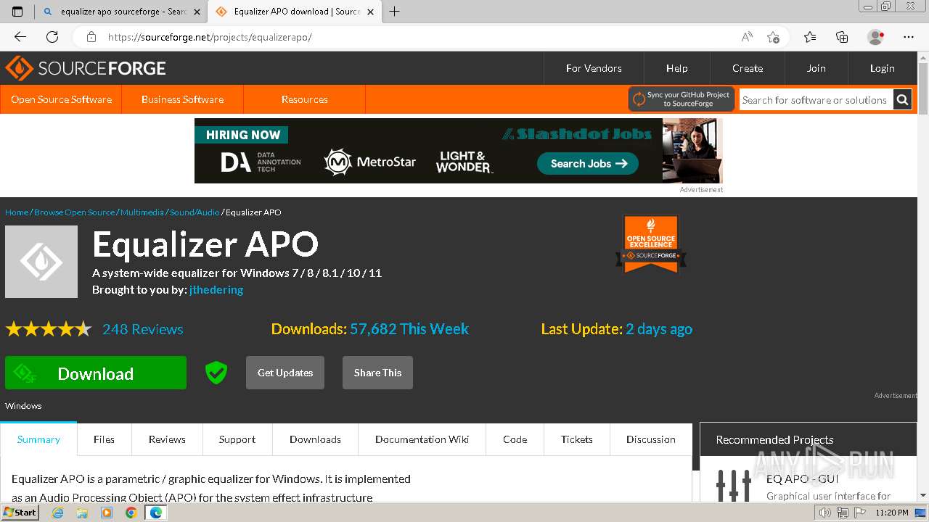The height and width of the screenshot is (522, 929).
Task: Add page to favorites star icon
Action: (773, 37)
